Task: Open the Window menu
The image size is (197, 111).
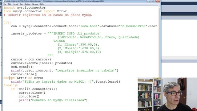Action: coord(35,4)
